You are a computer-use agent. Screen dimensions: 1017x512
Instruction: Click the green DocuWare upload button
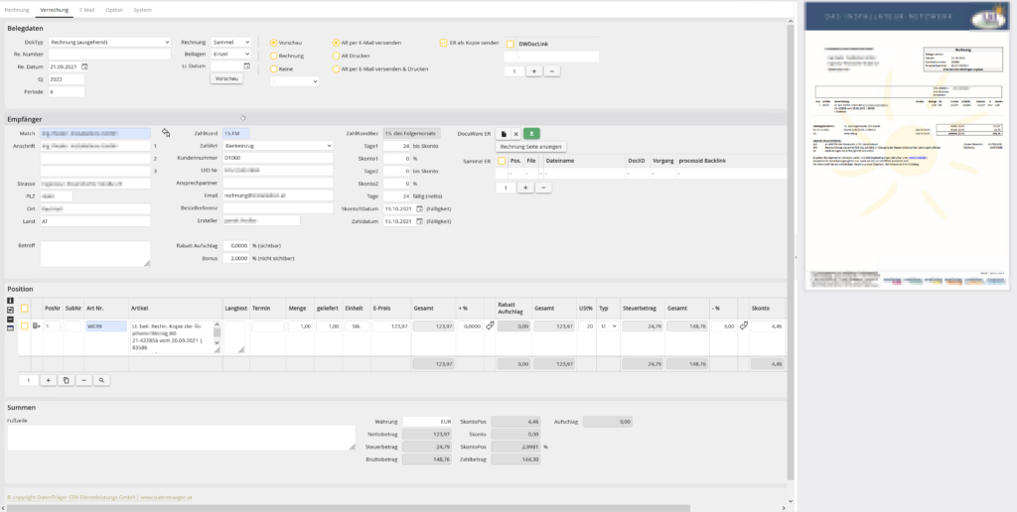(532, 134)
